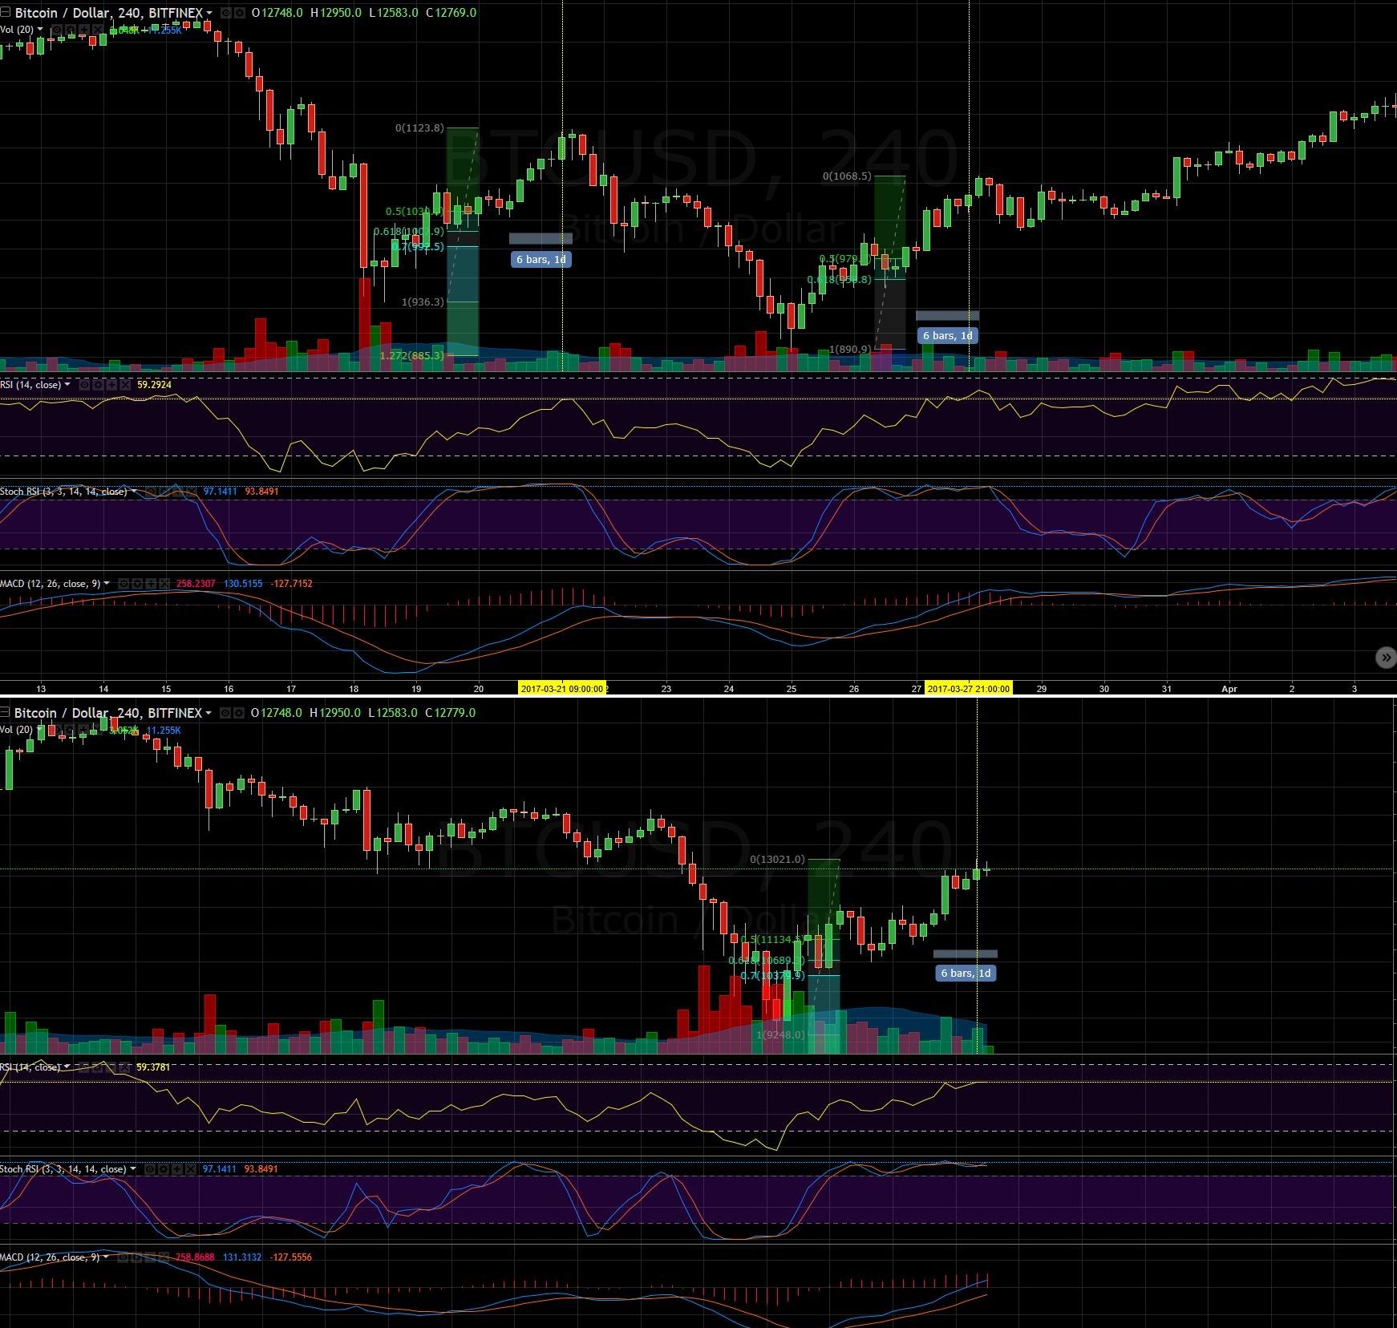Viewport: 1397px width, 1328px height.
Task: Open settings gear for top Bitcoin/Dollar chart
Action: click(x=240, y=13)
